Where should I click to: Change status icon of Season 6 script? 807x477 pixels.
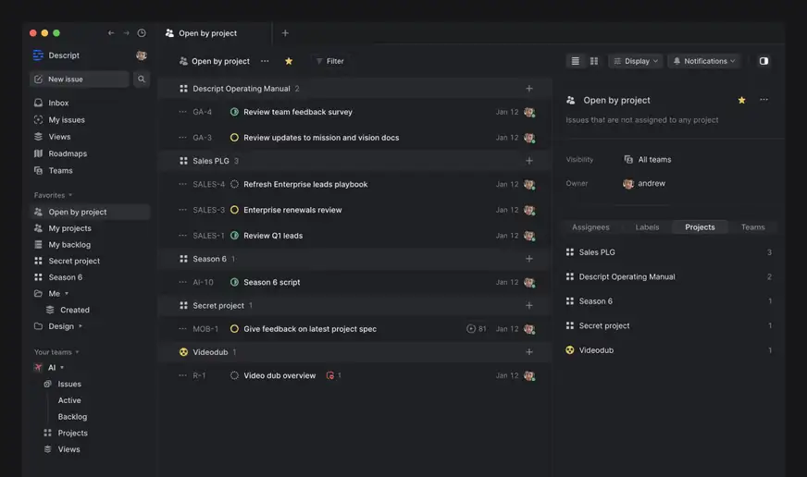pos(234,282)
